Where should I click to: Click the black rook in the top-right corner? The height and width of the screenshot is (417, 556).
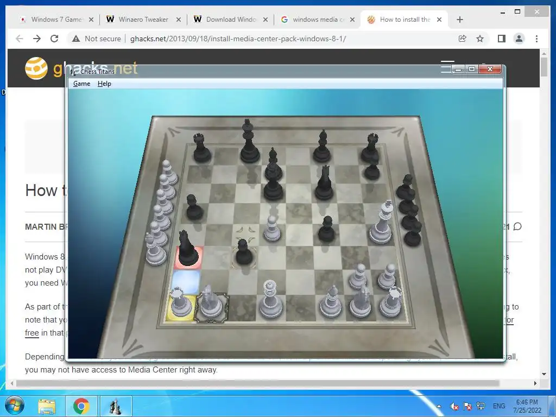pyautogui.click(x=370, y=148)
